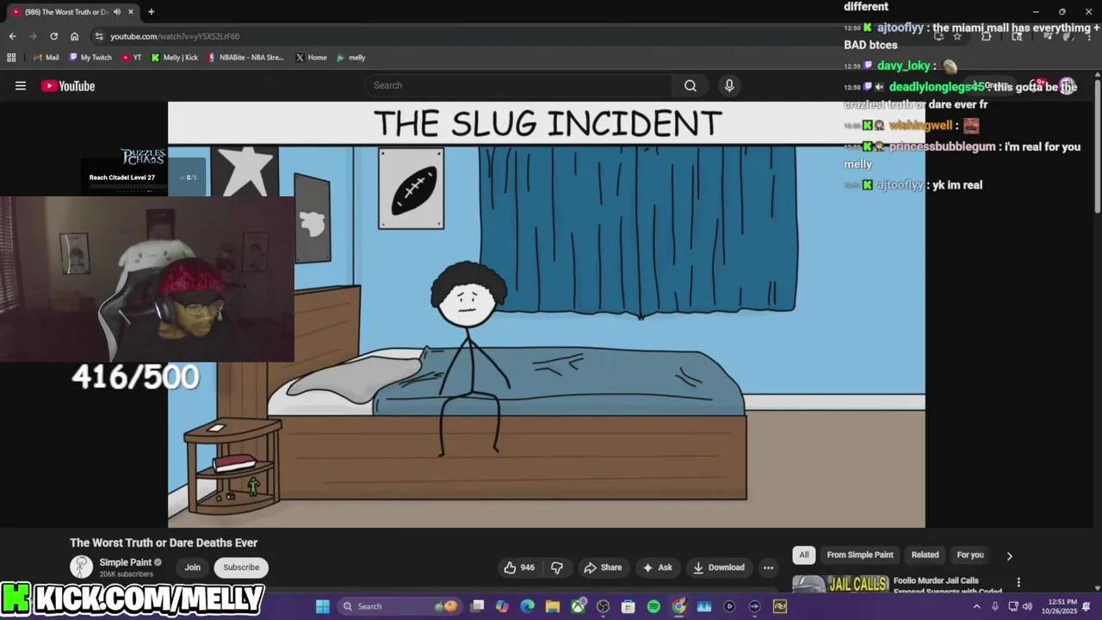Open the Windows Start menu
Screen dimensions: 1102x620
(322, 606)
